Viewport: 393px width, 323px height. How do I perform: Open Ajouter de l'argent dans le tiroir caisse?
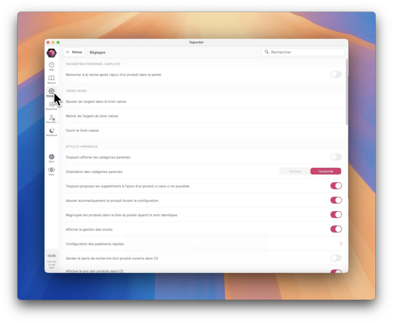pyautogui.click(x=96, y=102)
